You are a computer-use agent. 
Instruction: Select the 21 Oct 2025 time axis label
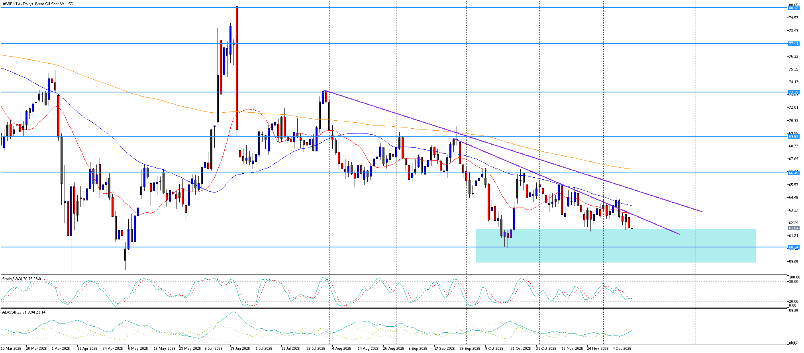[x=520, y=349]
